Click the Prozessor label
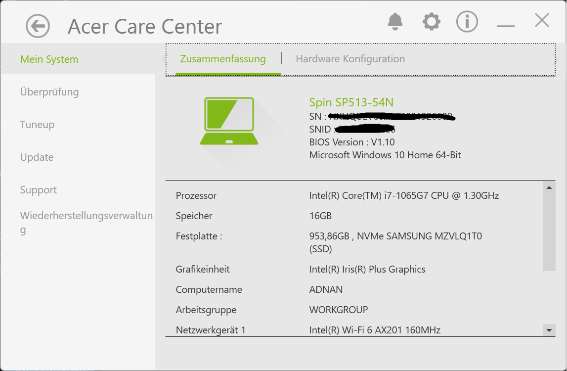567x371 pixels. [196, 195]
